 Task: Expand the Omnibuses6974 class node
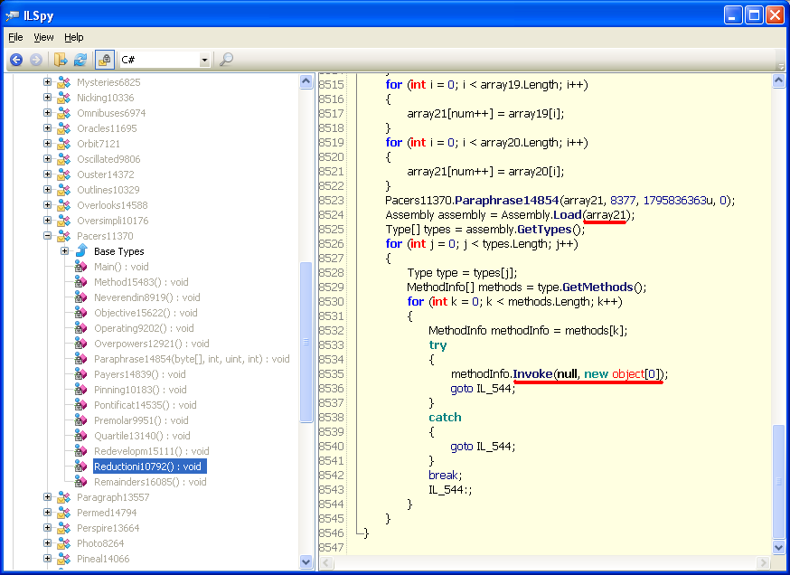pyautogui.click(x=47, y=112)
